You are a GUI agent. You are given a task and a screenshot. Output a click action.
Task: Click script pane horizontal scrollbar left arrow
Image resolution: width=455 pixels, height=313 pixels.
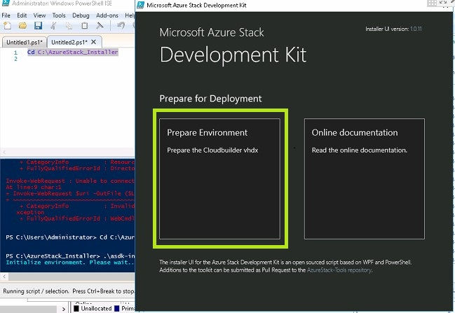[x=4, y=152]
